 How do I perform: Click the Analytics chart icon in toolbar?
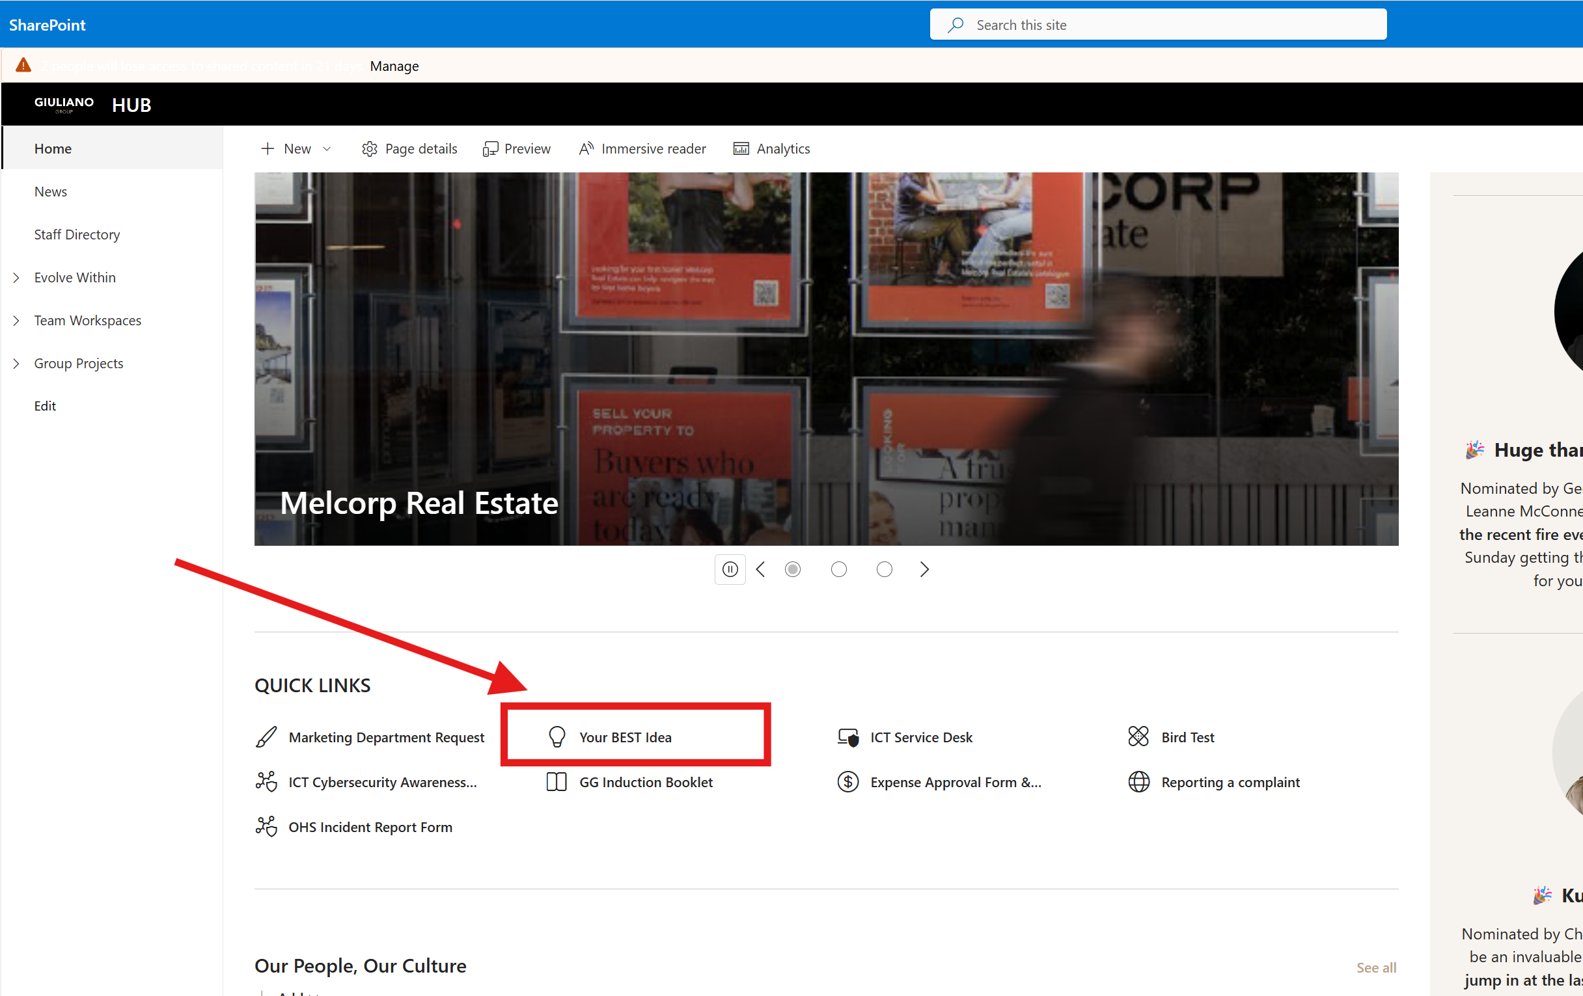click(x=741, y=149)
